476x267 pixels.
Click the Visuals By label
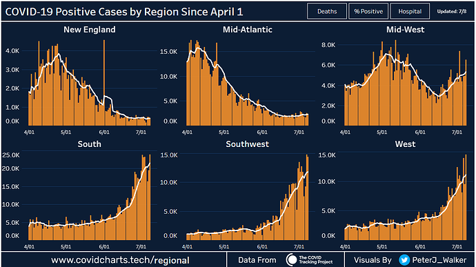coord(373,260)
